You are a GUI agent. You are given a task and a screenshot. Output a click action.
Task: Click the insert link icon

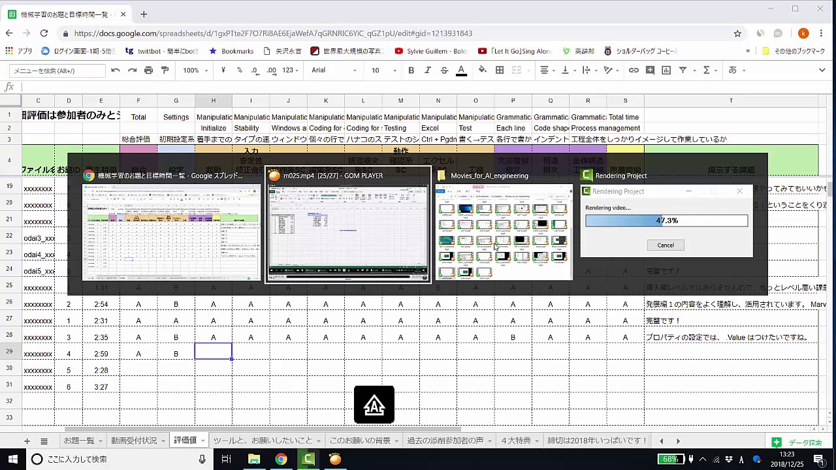click(634, 70)
